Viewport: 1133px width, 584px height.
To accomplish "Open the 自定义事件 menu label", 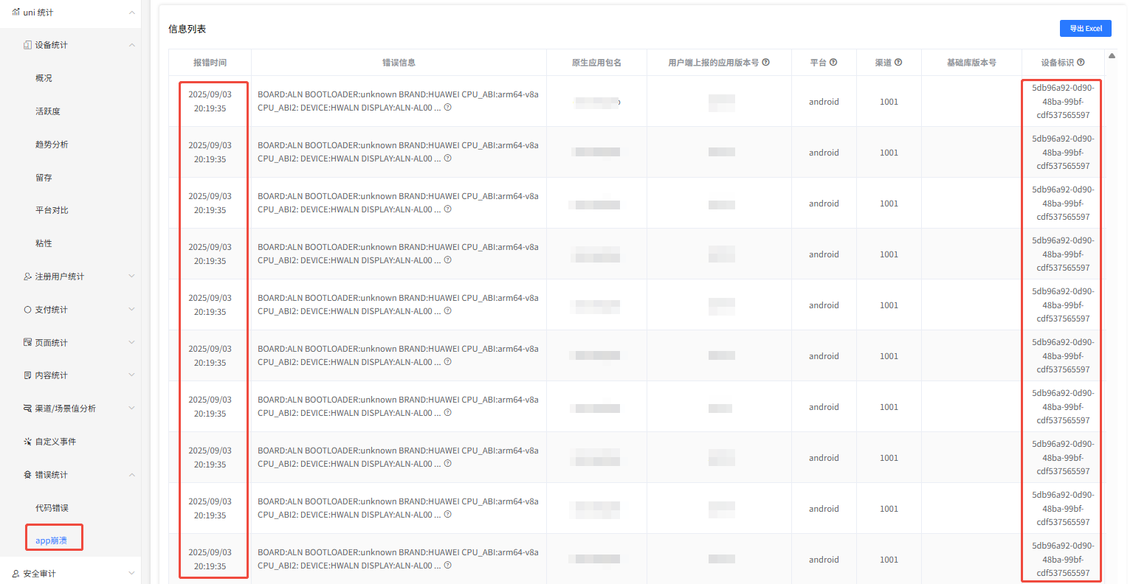I will 55,442.
